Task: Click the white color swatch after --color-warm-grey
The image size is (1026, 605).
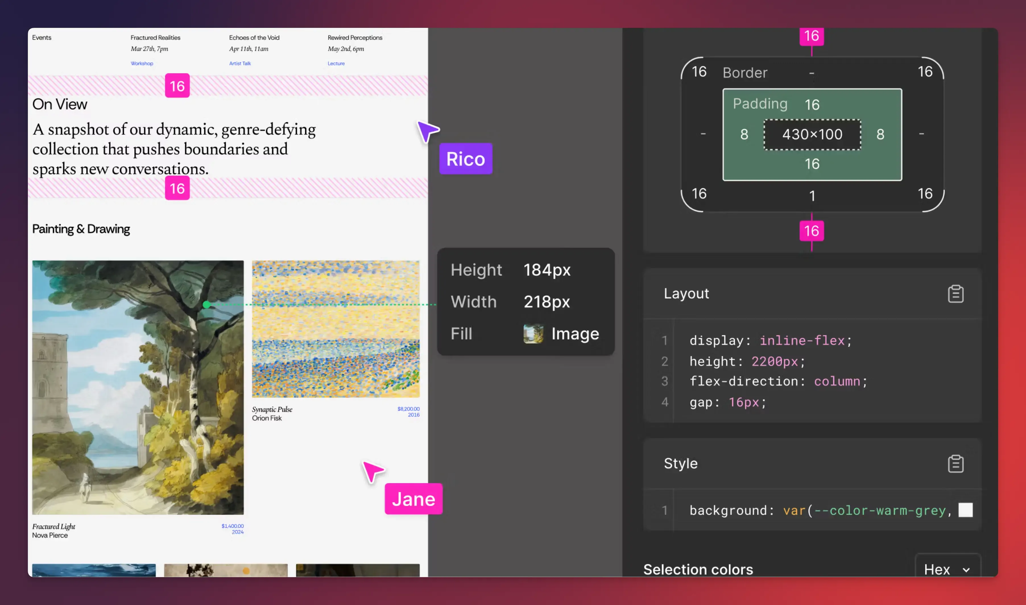Action: click(965, 510)
